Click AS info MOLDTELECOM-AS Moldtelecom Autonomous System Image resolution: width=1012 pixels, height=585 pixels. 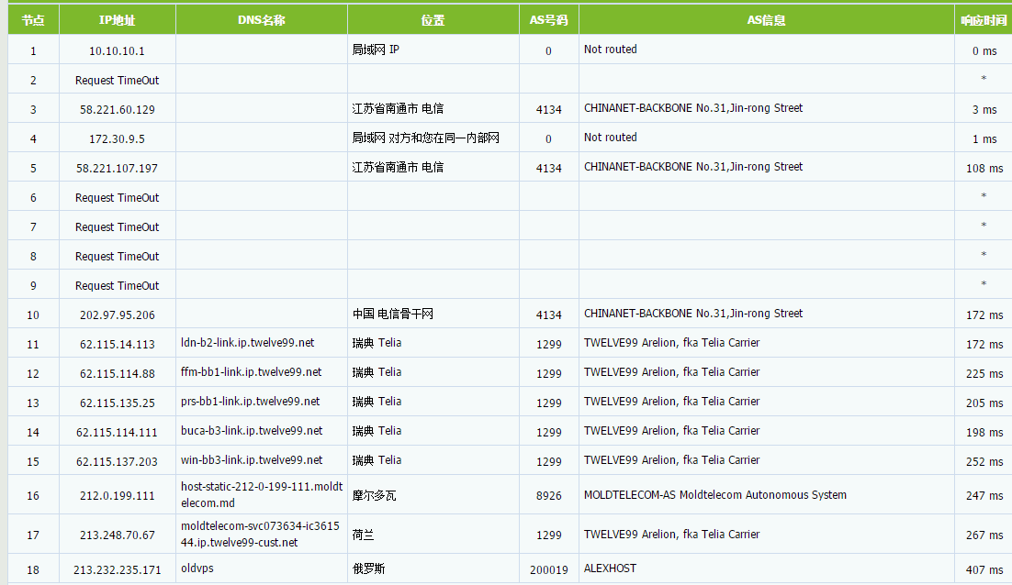[x=715, y=495]
